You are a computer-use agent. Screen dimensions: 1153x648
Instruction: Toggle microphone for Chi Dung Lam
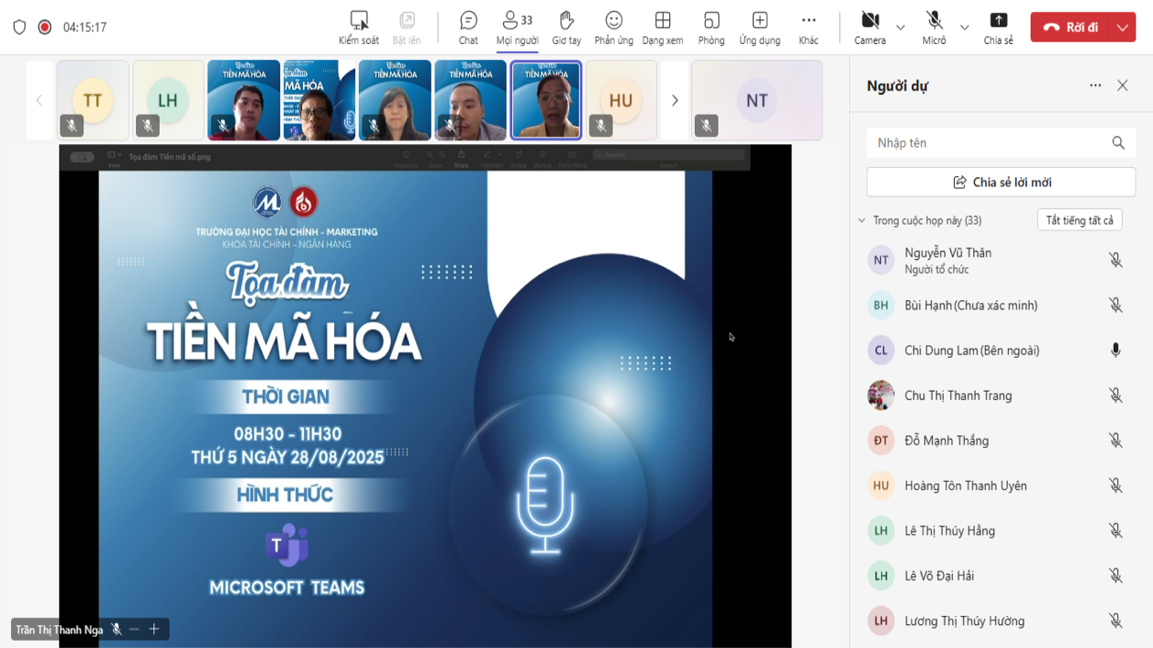1115,350
